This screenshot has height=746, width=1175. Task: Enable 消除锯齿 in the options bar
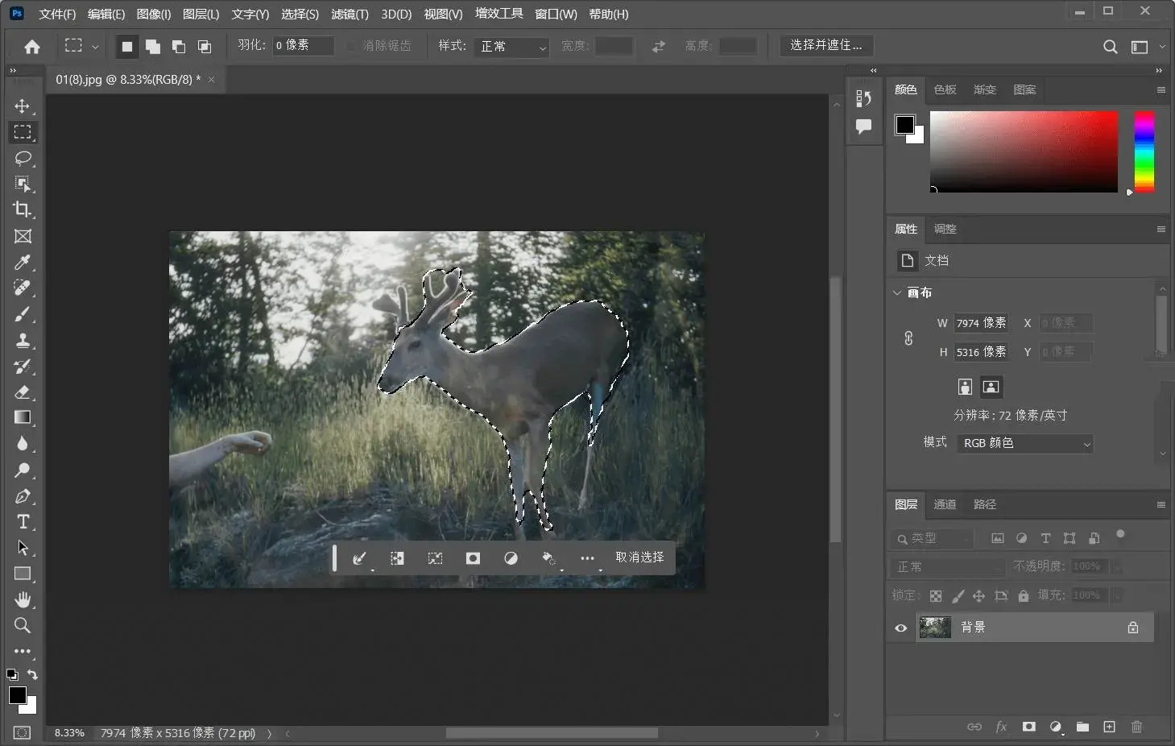click(x=350, y=46)
